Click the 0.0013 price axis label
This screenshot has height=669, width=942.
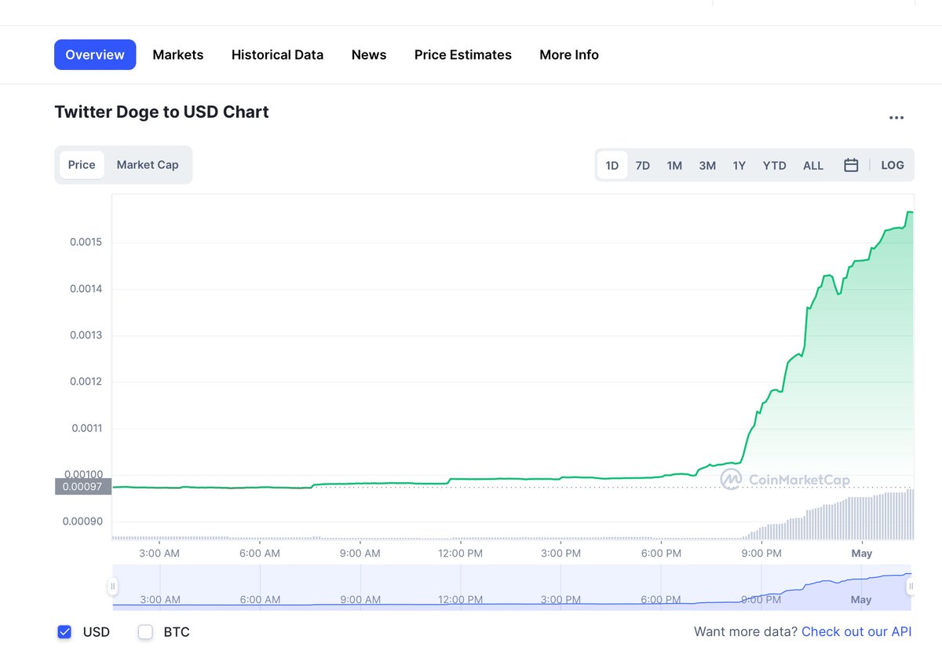tap(86, 335)
